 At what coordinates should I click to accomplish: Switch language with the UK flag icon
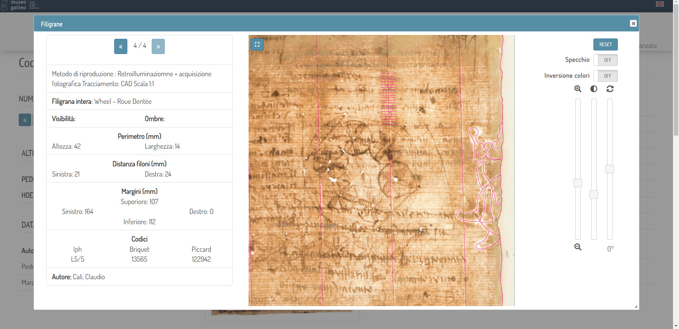click(660, 4)
